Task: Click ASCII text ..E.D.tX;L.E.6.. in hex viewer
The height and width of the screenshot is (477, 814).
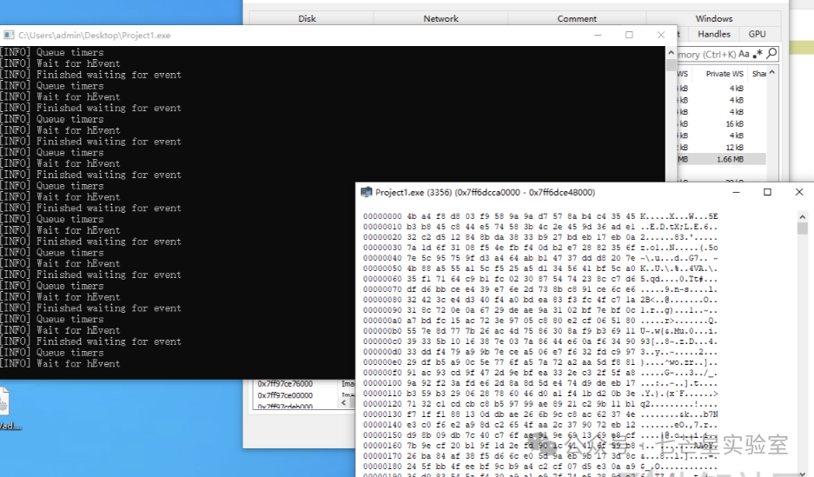Action: [x=679, y=227]
